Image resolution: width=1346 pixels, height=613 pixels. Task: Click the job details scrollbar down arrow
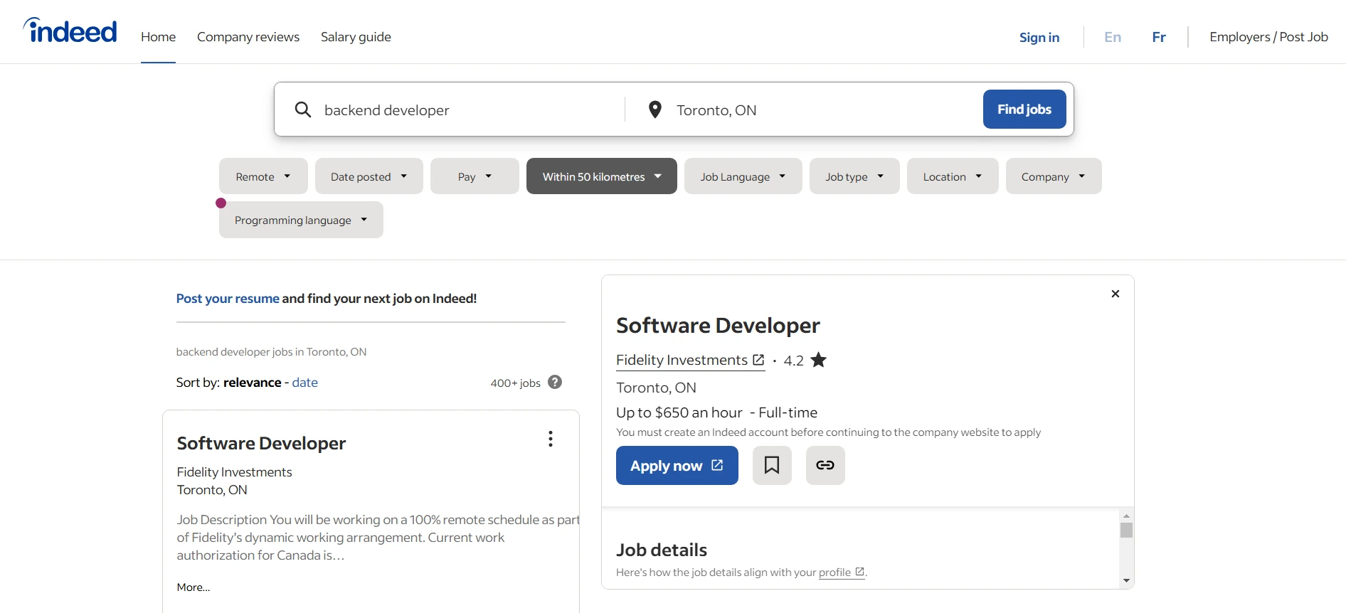[1126, 580]
